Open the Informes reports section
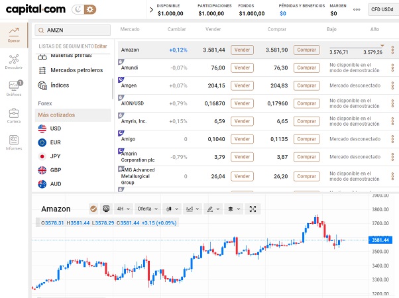The width and height of the screenshot is (399, 298). 14,142
